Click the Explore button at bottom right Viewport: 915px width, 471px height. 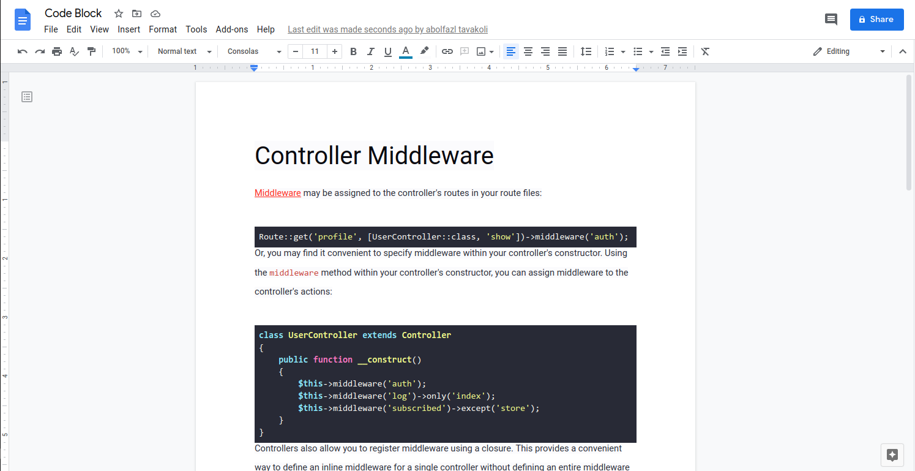coord(892,454)
